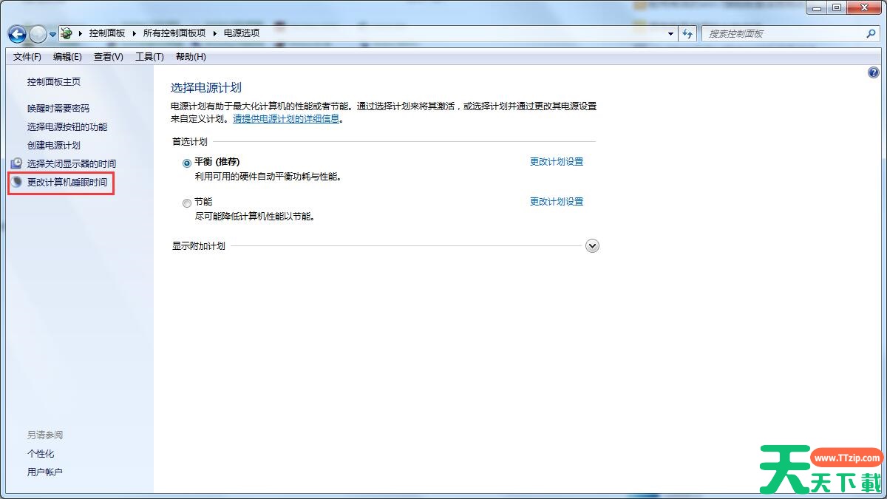
Task: Expand 显示附加计划 with the chevron button
Action: coord(592,246)
